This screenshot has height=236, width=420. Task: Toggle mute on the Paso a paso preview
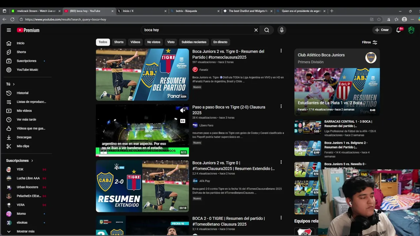point(183,110)
